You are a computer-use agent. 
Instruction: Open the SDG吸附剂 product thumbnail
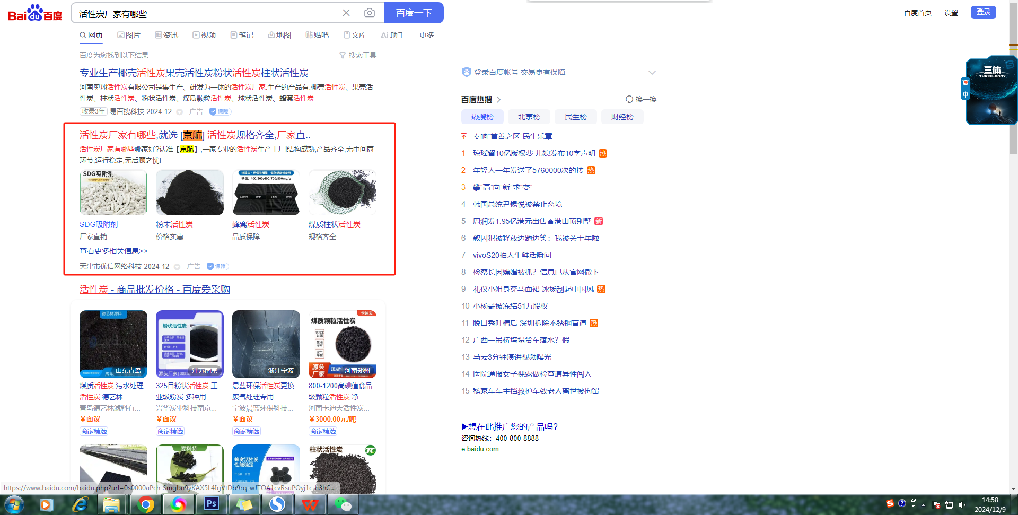pos(113,192)
